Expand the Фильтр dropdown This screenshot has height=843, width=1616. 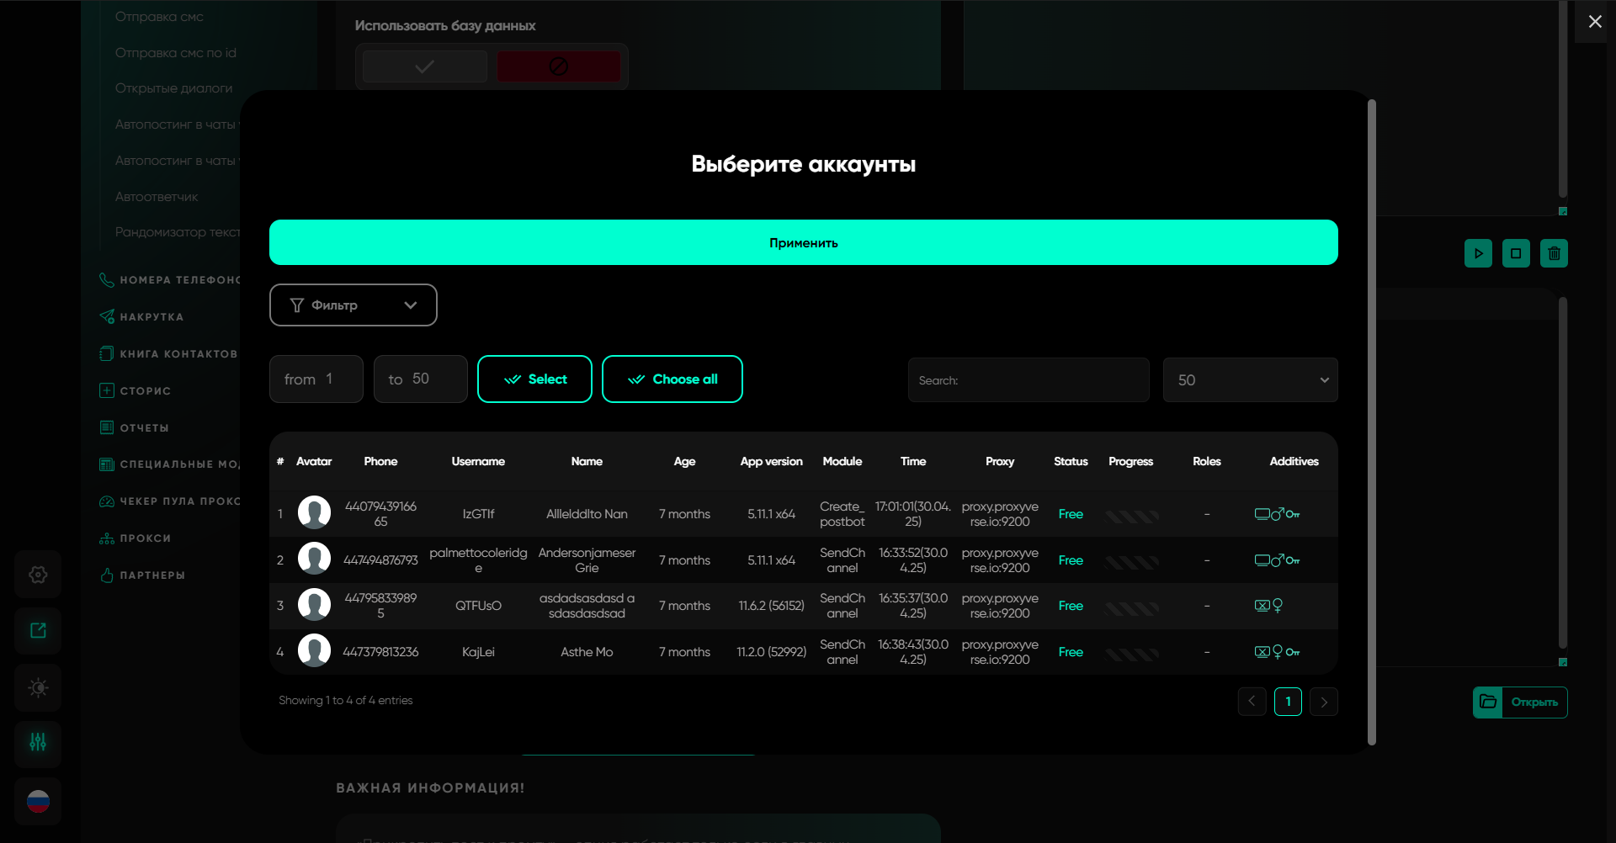[x=353, y=305]
